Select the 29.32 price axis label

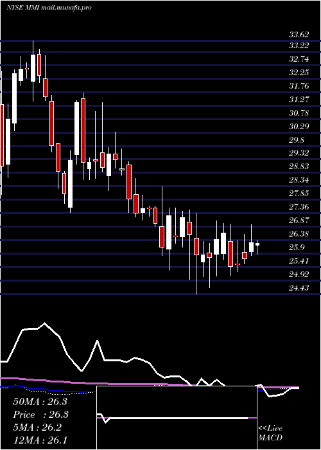pyautogui.click(x=299, y=153)
